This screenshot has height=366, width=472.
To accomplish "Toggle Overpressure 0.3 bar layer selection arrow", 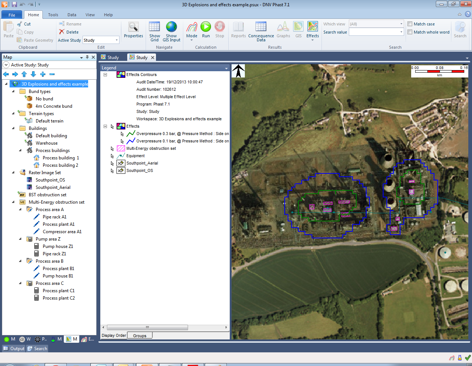I will pos(122,134).
